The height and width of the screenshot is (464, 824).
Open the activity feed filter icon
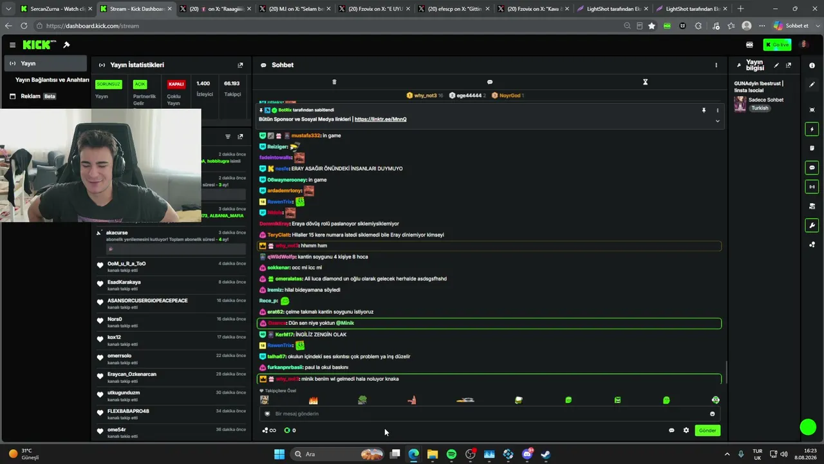pyautogui.click(x=228, y=137)
